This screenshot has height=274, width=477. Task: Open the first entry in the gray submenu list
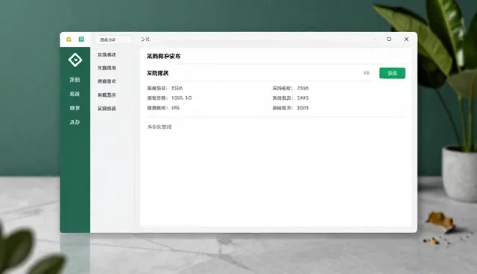(107, 54)
